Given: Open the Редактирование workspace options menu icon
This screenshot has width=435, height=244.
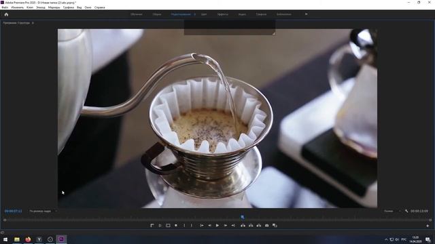Looking at the screenshot, I should [x=195, y=14].
